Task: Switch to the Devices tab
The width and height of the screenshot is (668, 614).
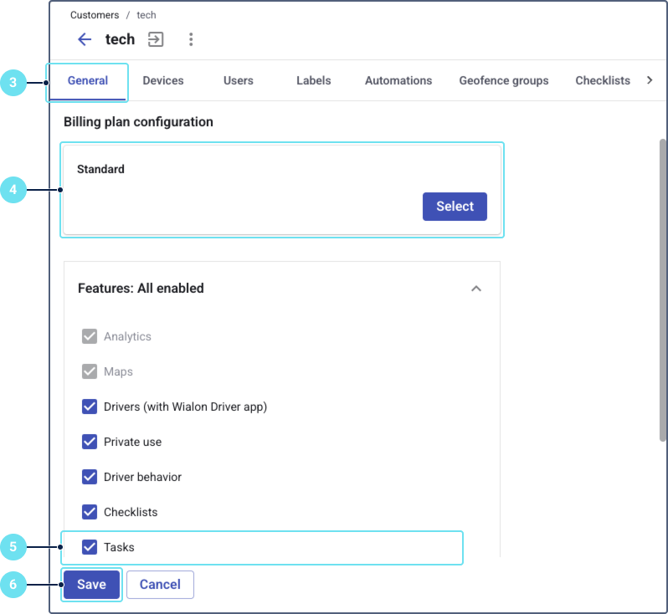Action: 163,81
